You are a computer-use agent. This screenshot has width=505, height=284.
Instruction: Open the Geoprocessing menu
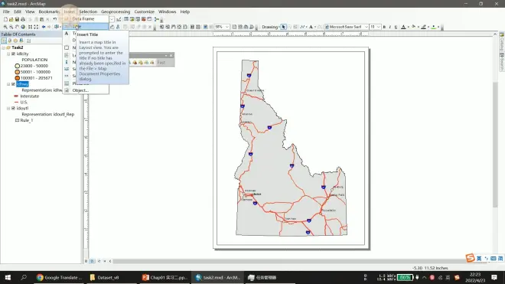point(116,11)
